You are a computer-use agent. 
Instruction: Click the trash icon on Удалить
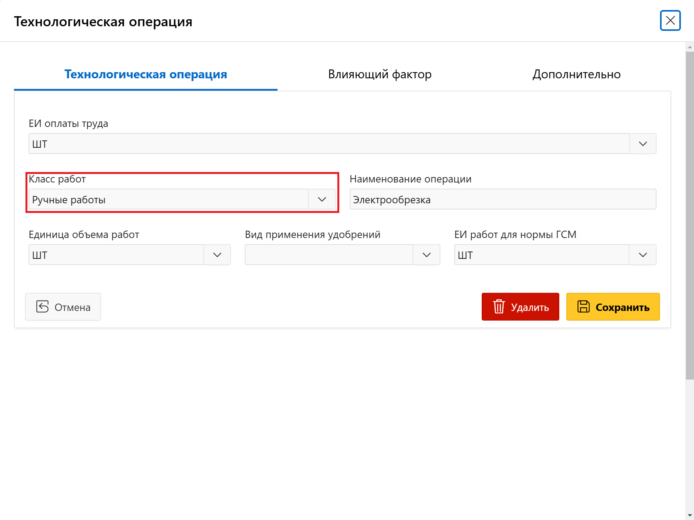499,307
